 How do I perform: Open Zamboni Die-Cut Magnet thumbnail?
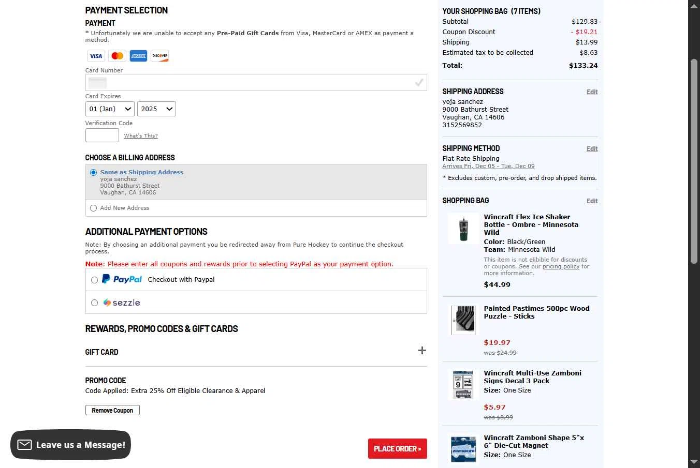(x=463, y=449)
